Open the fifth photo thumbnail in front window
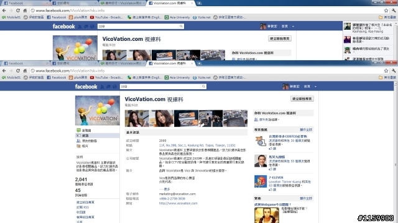 point(235,118)
